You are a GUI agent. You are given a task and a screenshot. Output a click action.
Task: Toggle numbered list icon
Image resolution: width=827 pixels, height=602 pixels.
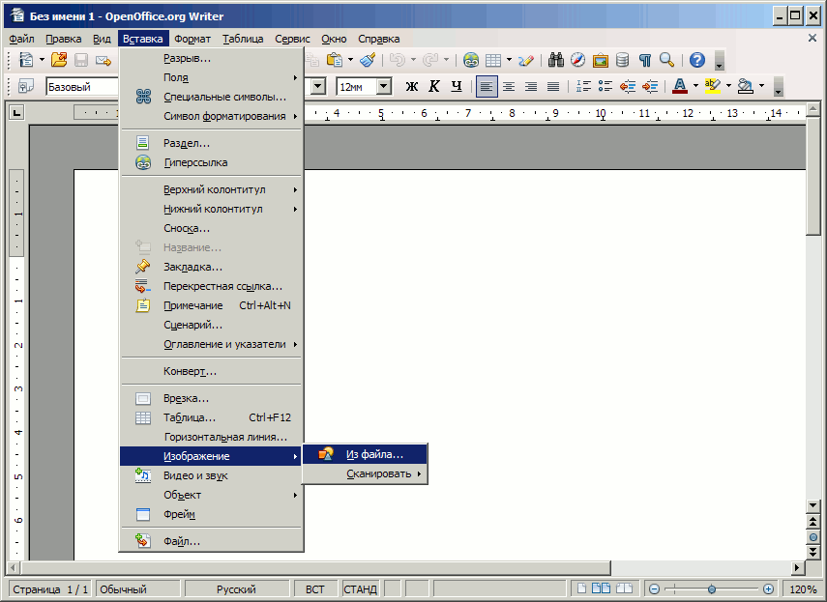[x=583, y=86]
